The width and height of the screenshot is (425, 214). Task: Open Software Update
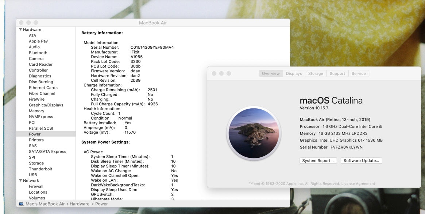point(361,161)
